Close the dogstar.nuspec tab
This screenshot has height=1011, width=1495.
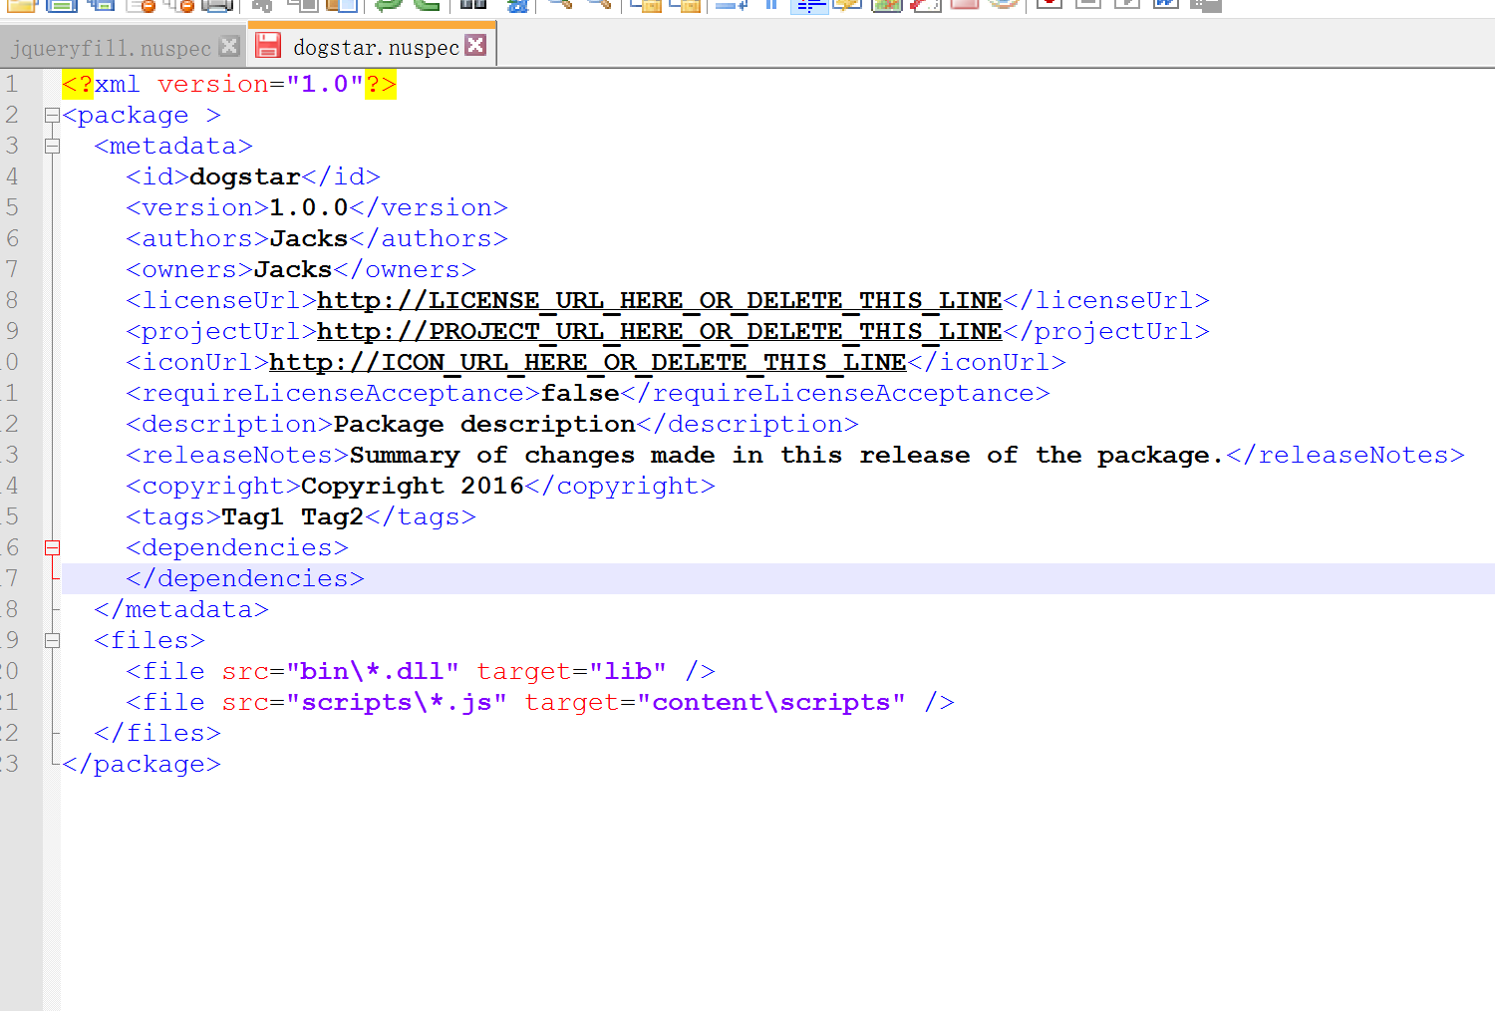pos(476,45)
